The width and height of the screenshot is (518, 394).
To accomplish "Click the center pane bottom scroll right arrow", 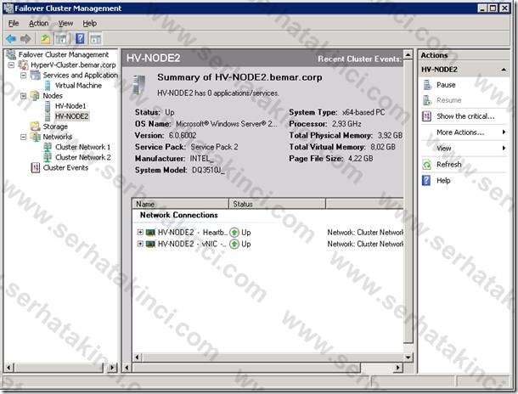I will [x=398, y=367].
